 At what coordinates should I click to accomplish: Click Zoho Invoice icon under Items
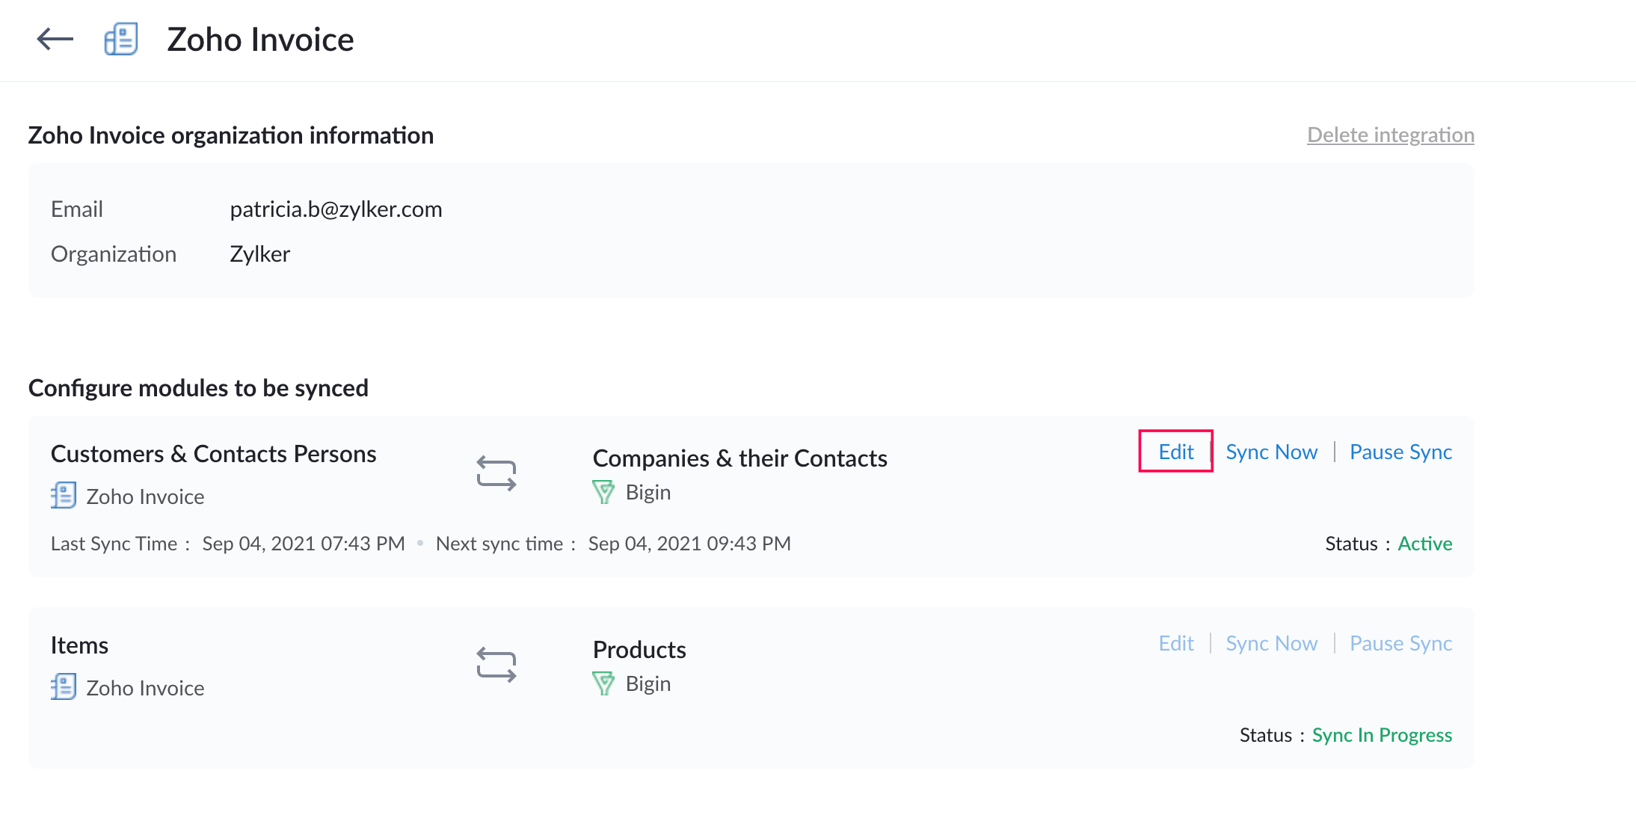pos(64,687)
